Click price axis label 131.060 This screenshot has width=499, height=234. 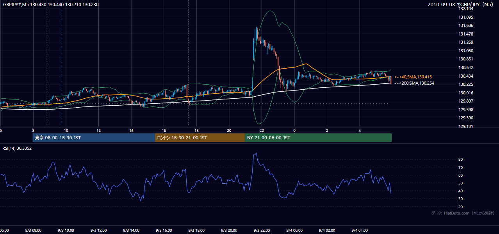pos(466,51)
